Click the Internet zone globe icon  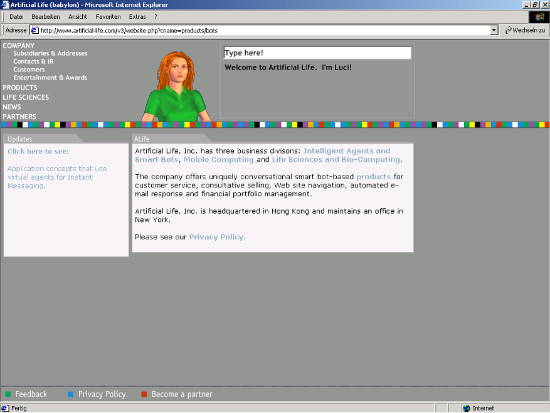point(467,408)
